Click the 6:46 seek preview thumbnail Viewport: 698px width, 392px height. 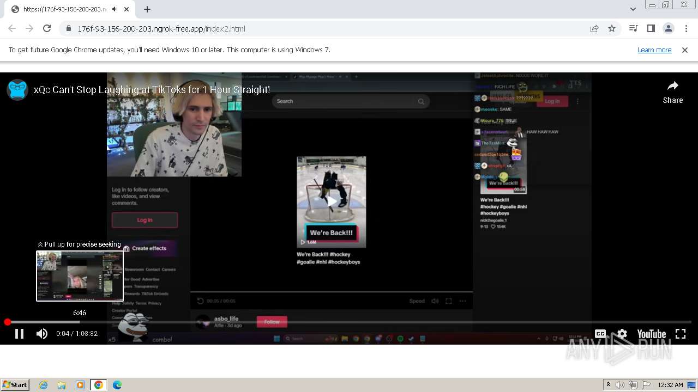click(80, 276)
